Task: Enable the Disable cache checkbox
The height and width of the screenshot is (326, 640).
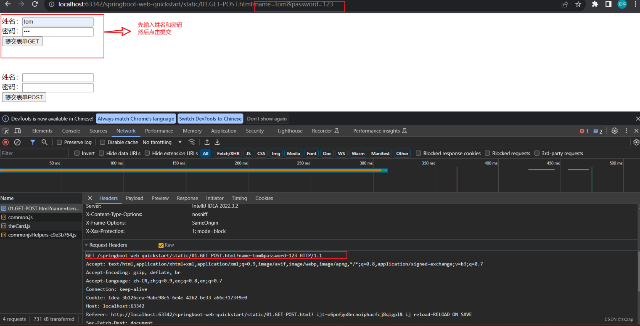Action: tap(103, 142)
